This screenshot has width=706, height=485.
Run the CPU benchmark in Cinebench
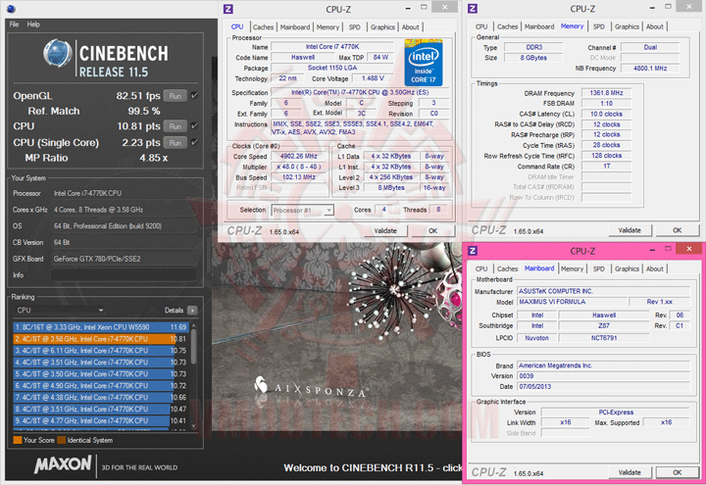pyautogui.click(x=176, y=126)
